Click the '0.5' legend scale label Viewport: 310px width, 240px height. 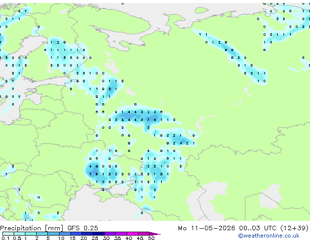coord(17,238)
